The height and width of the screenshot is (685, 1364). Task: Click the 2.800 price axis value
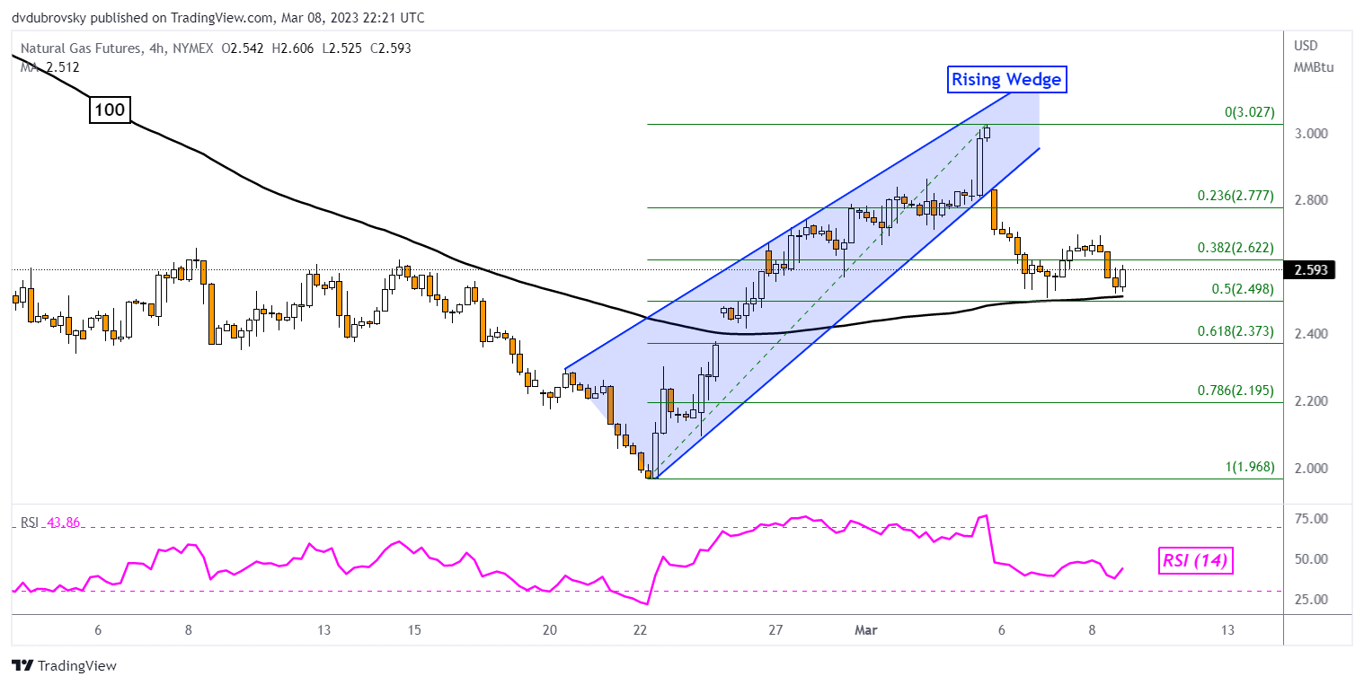click(1311, 200)
